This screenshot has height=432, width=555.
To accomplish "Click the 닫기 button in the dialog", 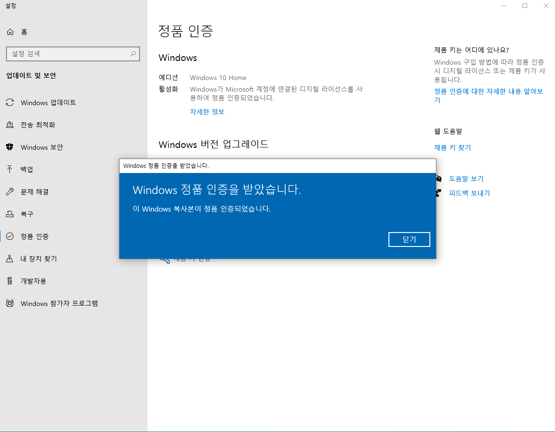I will [x=409, y=239].
